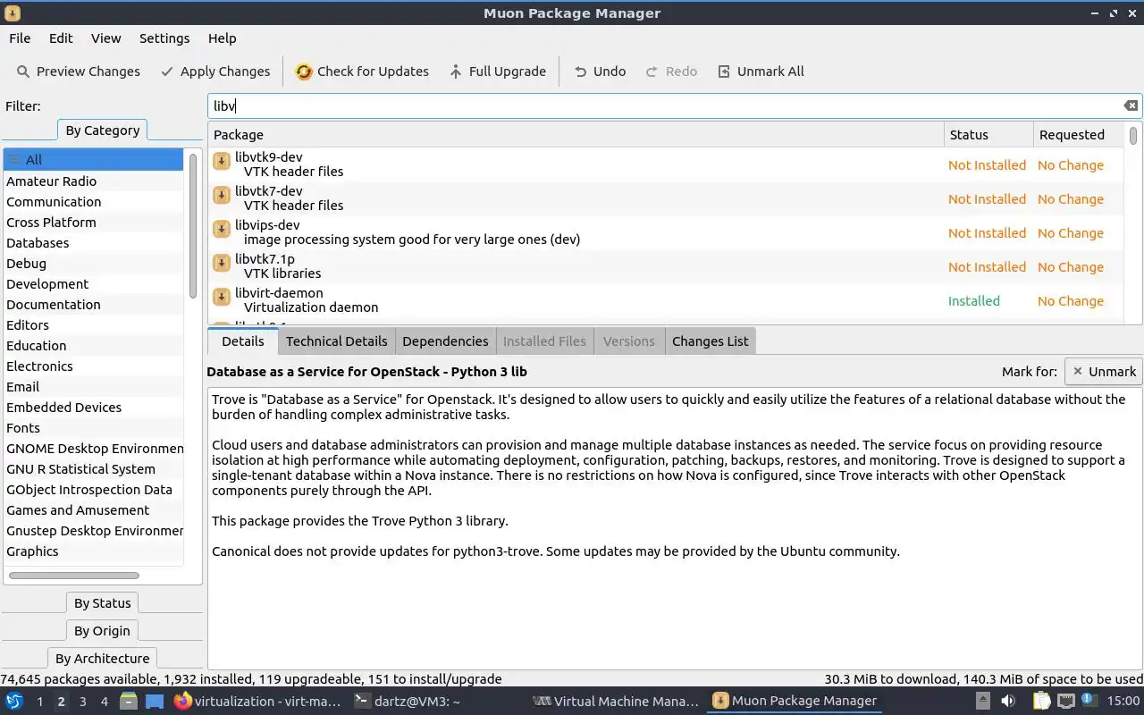Click the Unmark All toolbar button
1144x715 pixels.
point(761,71)
